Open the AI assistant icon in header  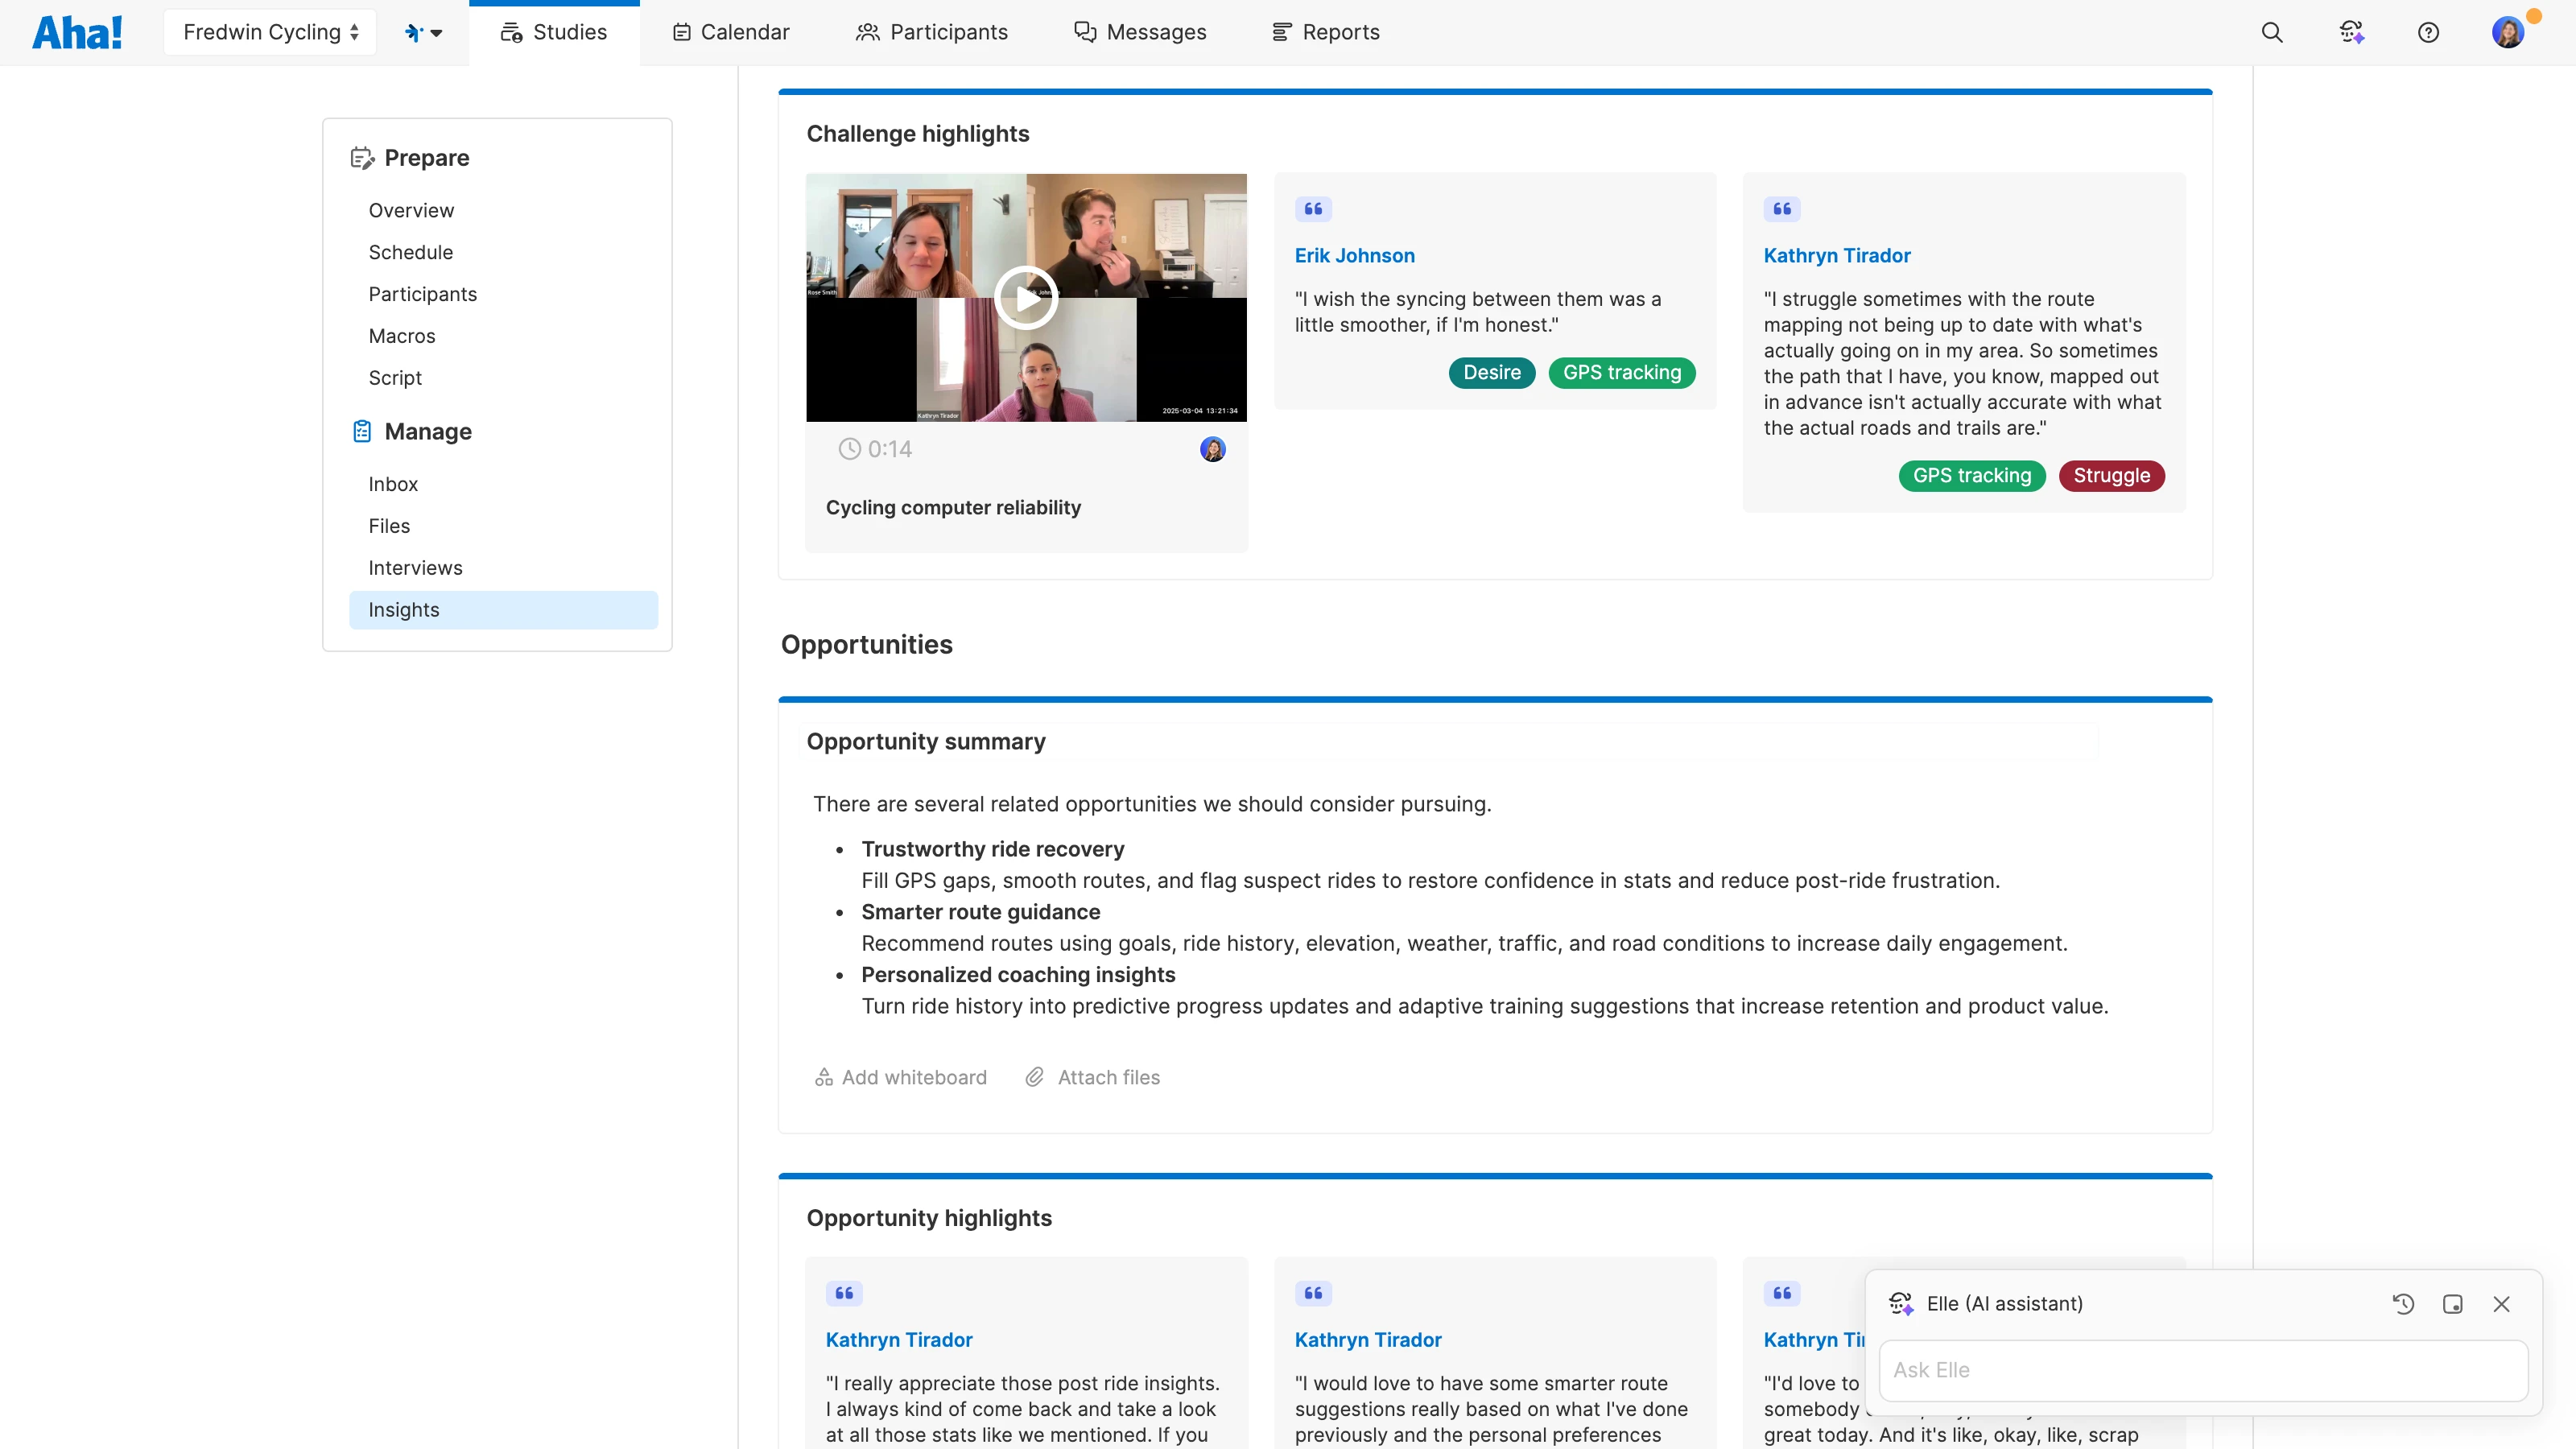2351,32
